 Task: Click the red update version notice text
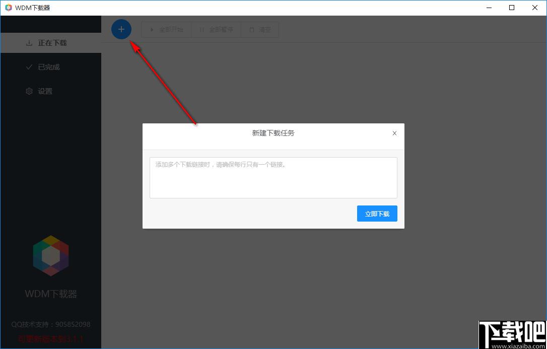tap(50, 339)
